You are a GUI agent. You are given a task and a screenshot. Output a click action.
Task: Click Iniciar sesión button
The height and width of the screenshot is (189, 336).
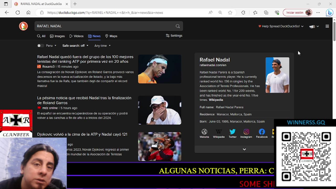click(297, 13)
